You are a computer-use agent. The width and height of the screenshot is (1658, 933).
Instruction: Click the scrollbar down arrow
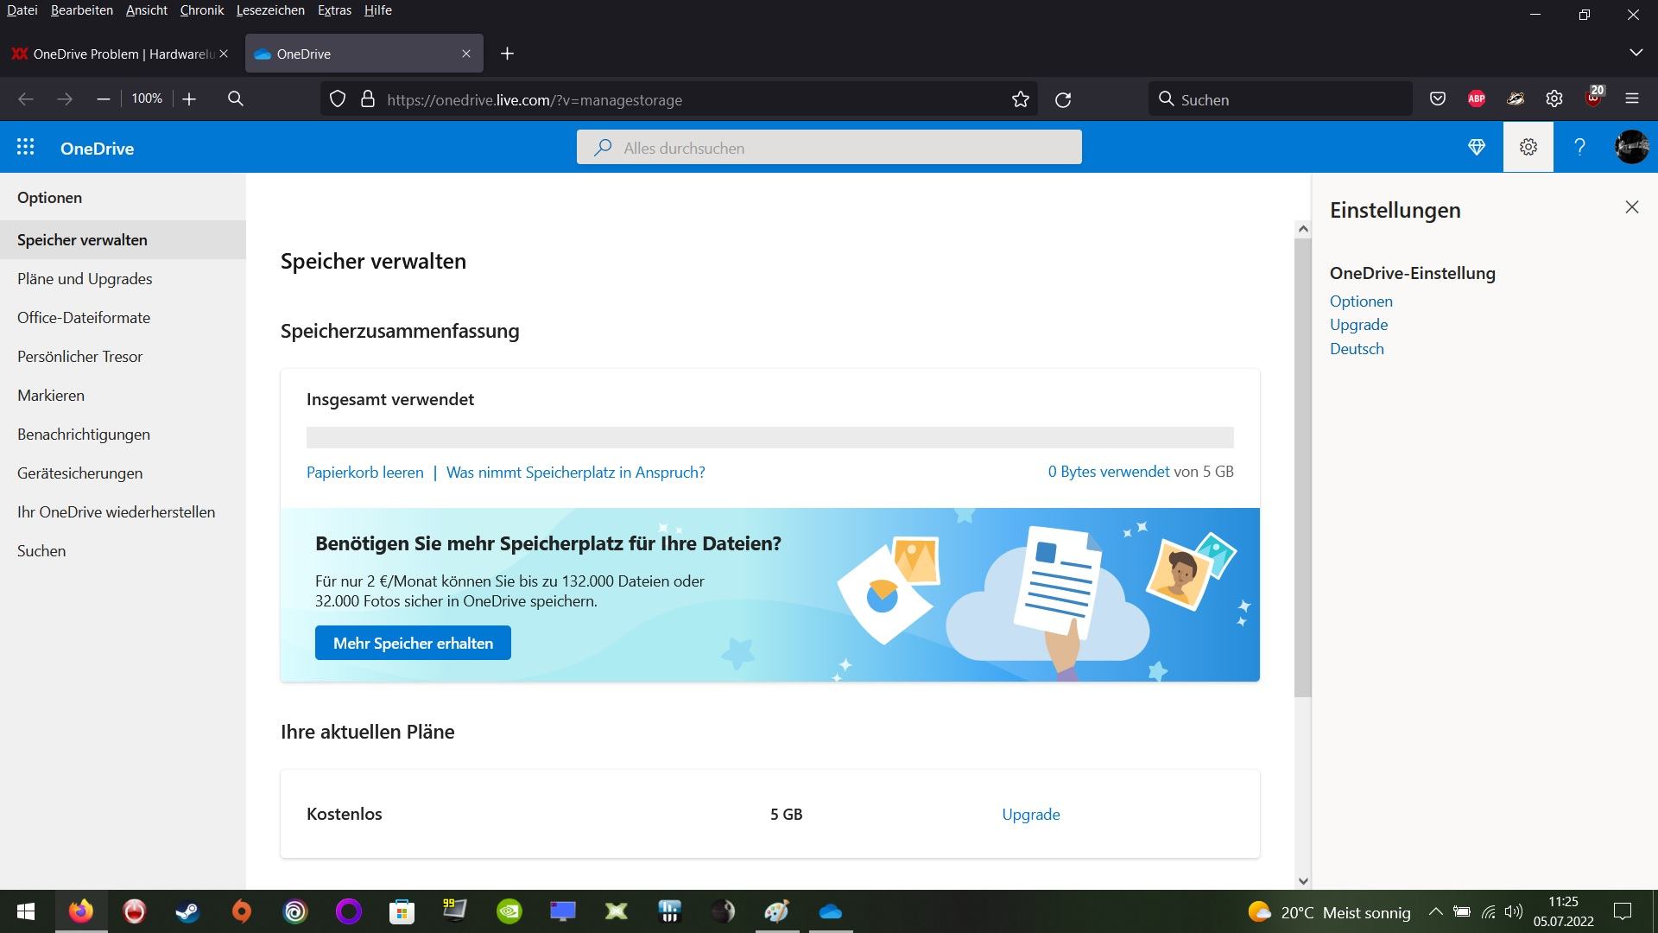pos(1303,881)
